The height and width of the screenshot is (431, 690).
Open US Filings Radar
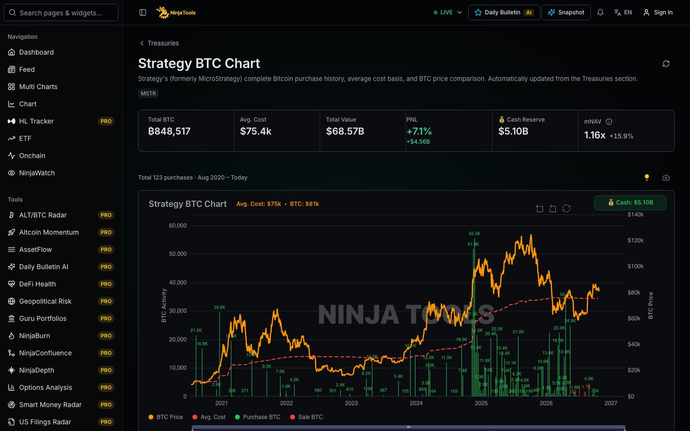pos(61,422)
